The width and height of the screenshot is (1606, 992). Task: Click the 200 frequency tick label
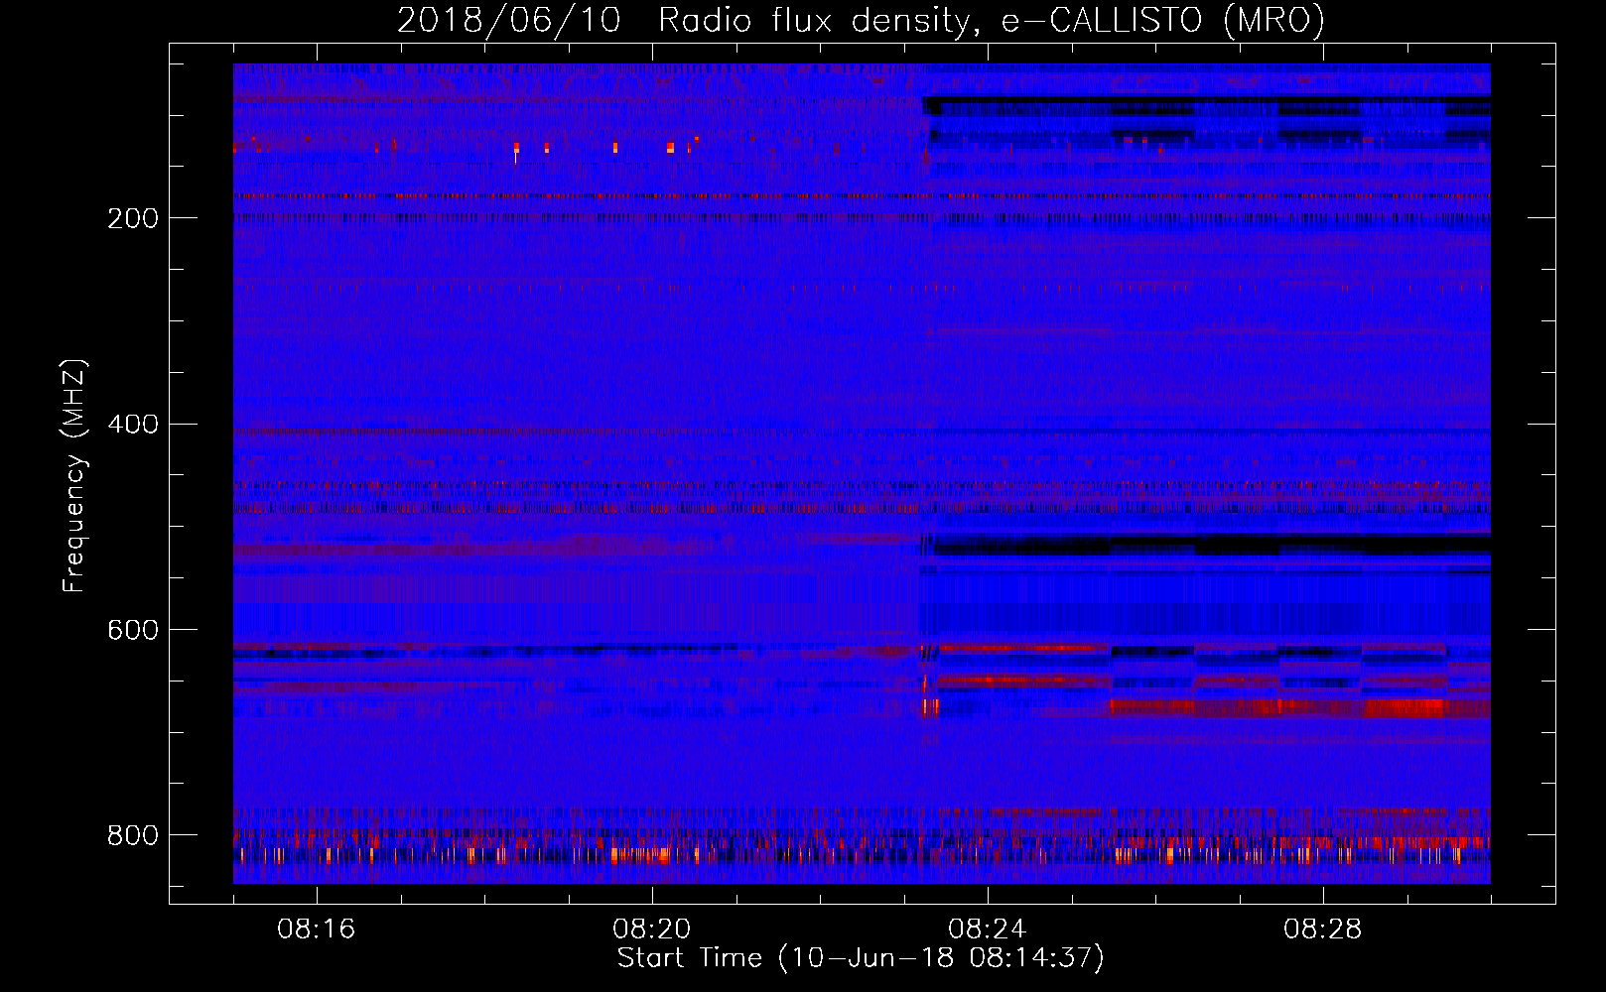133,218
